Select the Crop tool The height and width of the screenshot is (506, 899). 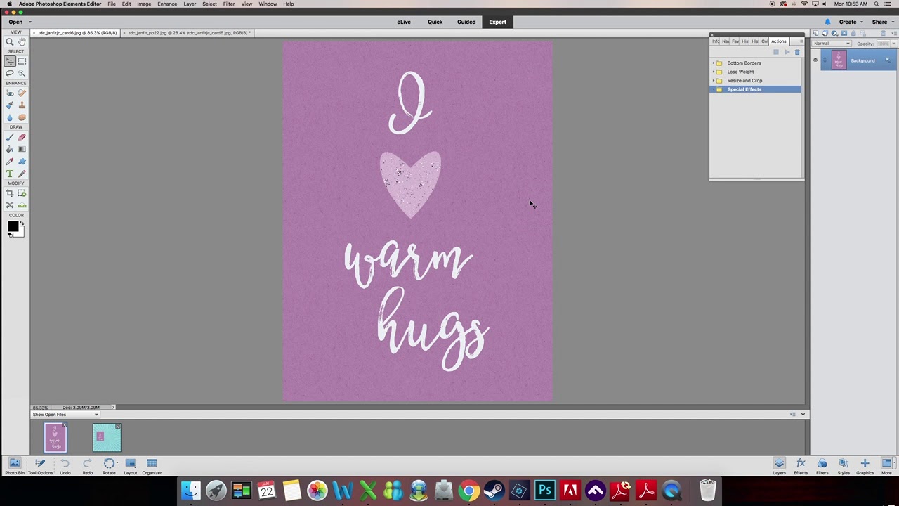click(10, 193)
